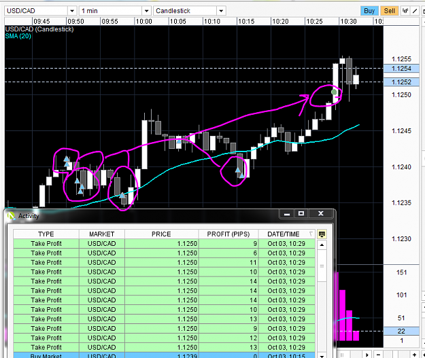
Task: Click the blue Buy button
Action: pos(369,11)
